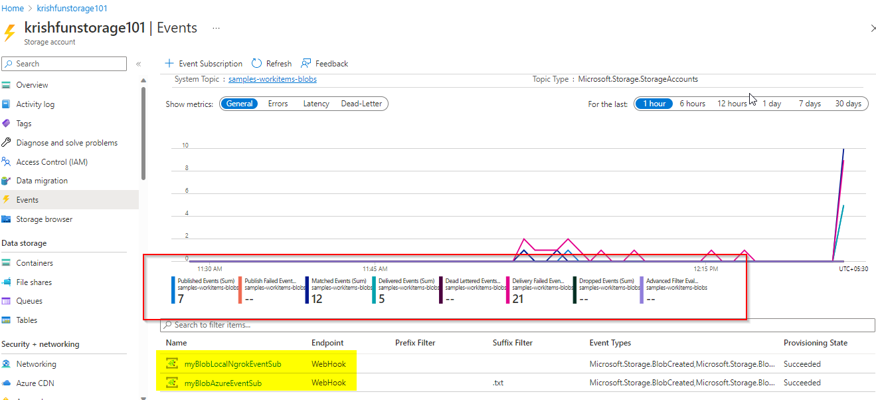
Task: Click plus icon for Event Subscription
Action: pos(169,64)
